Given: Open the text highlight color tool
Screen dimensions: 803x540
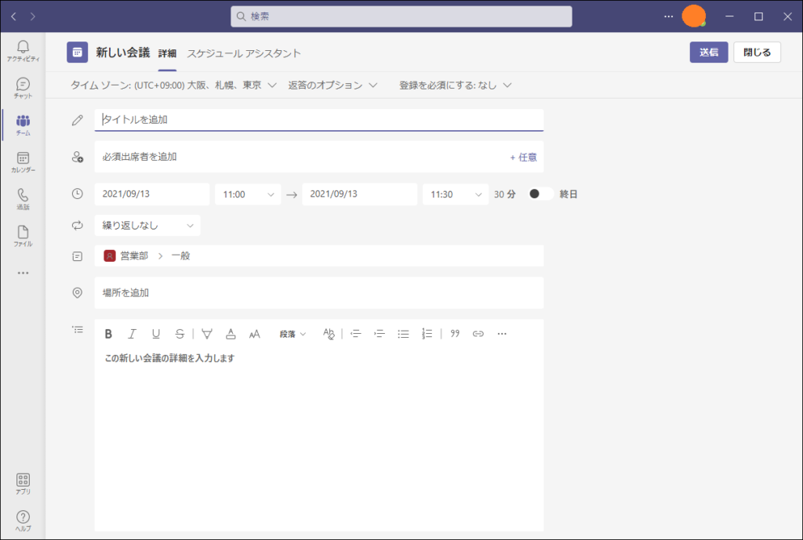Looking at the screenshot, I should 207,334.
